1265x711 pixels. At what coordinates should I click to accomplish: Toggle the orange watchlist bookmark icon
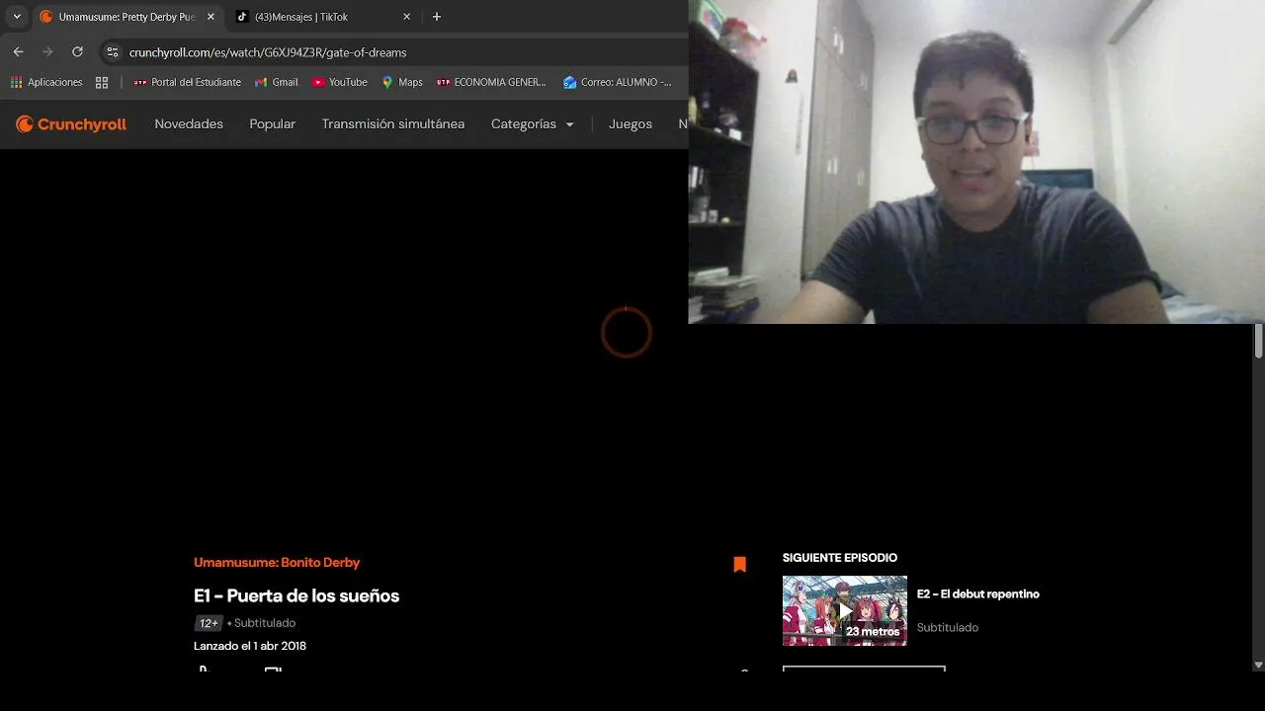tap(739, 565)
